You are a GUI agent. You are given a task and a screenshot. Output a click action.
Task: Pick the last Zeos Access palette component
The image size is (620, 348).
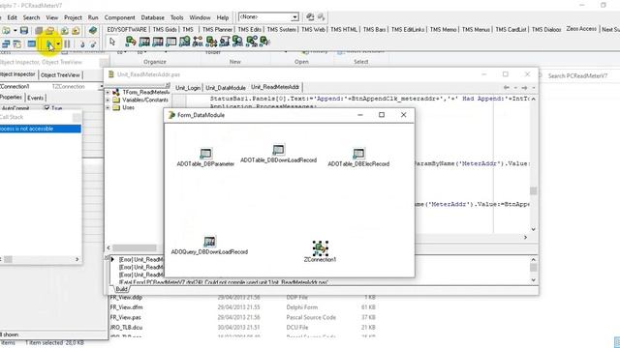click(264, 42)
